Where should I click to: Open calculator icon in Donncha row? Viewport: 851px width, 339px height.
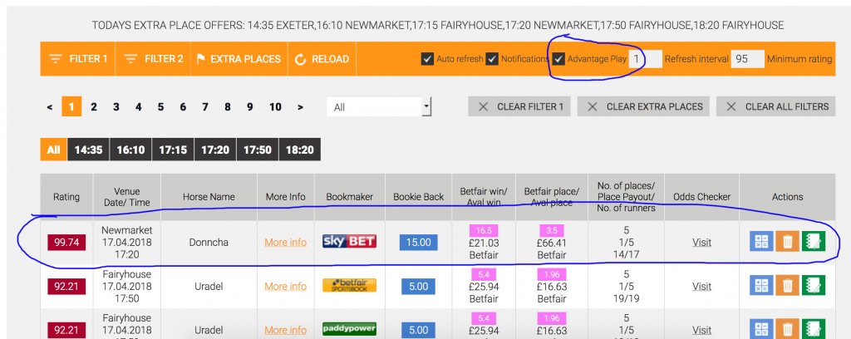point(761,242)
